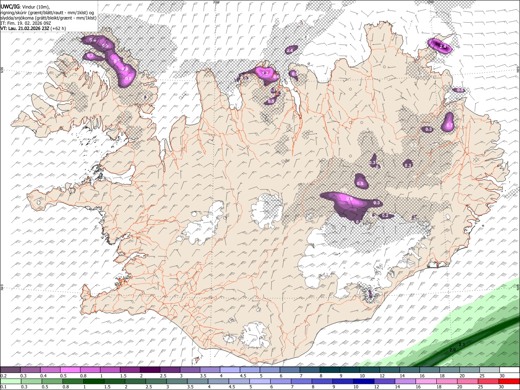Image resolution: width=520 pixels, height=390 pixels.
Task: Select the lightest green 0.1 rain legend swatch
Action: click(11, 381)
